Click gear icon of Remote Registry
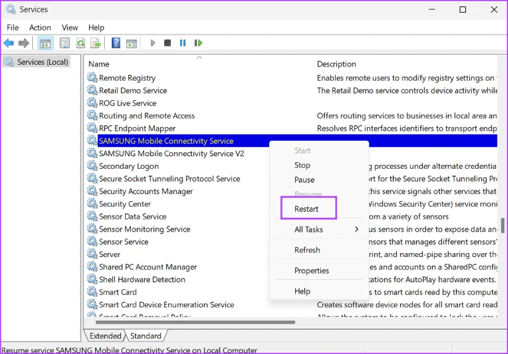508x354 pixels. click(x=92, y=77)
